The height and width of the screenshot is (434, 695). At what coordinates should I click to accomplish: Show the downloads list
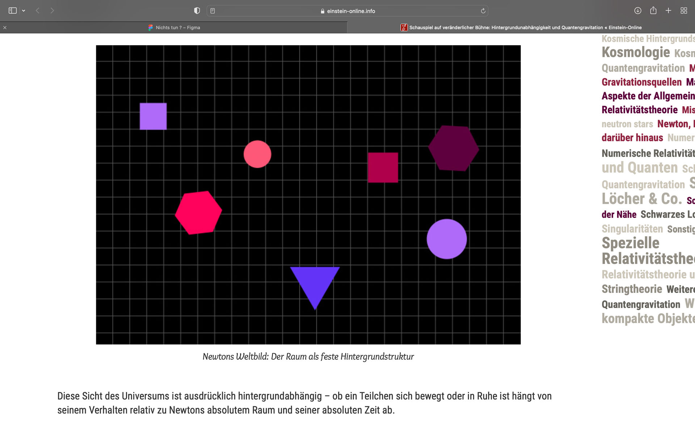coord(638,11)
